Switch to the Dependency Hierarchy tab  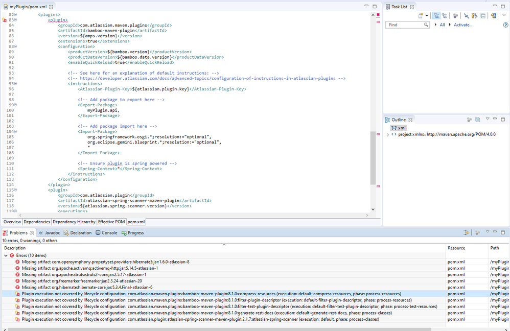point(74,222)
